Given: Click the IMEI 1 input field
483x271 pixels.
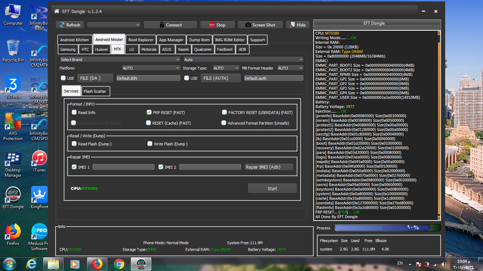Looking at the screenshot, I should click(123, 167).
